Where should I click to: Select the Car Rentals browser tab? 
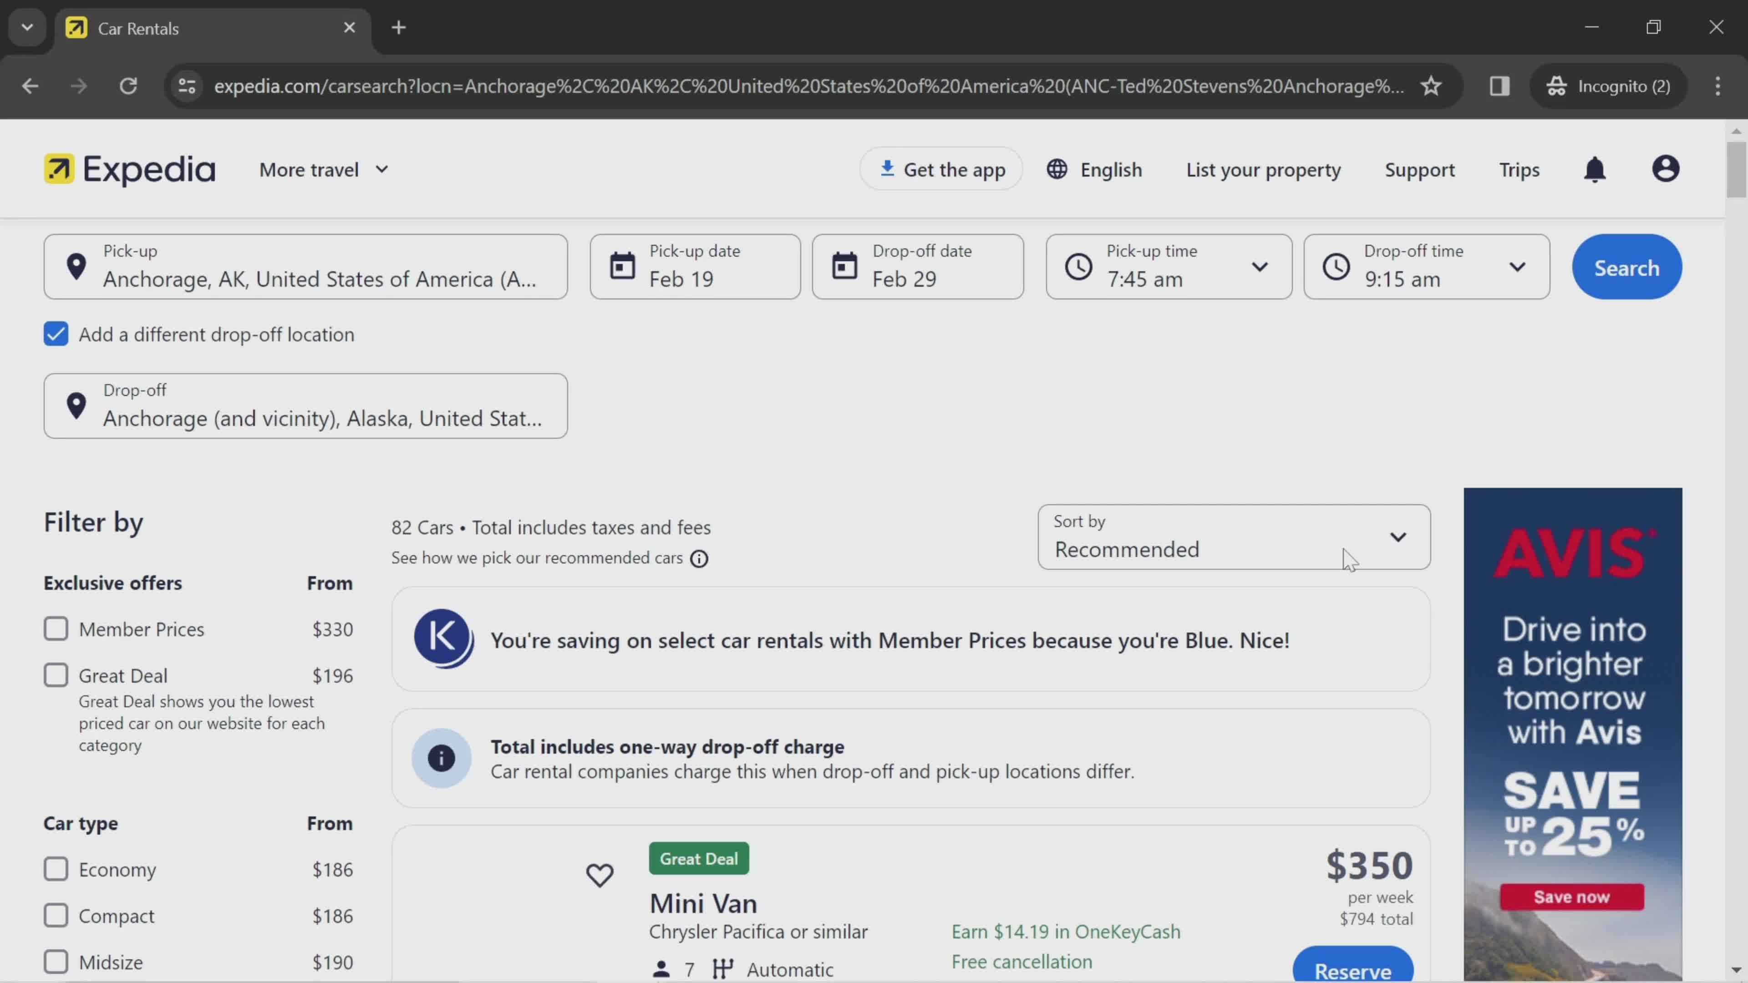[x=213, y=29]
